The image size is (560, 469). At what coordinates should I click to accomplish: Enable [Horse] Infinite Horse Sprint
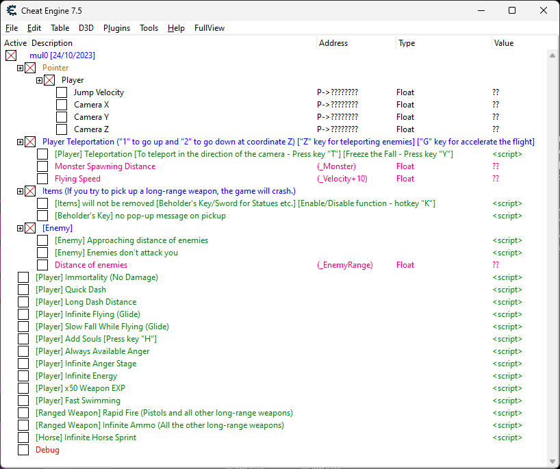23,438
